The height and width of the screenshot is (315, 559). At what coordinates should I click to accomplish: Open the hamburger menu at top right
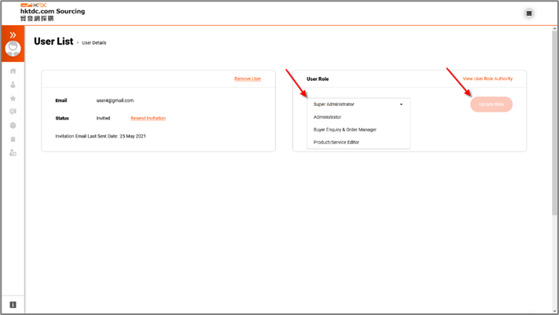point(529,13)
